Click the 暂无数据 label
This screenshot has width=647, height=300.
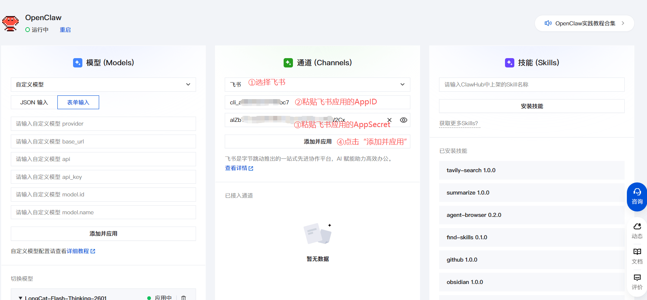click(318, 259)
